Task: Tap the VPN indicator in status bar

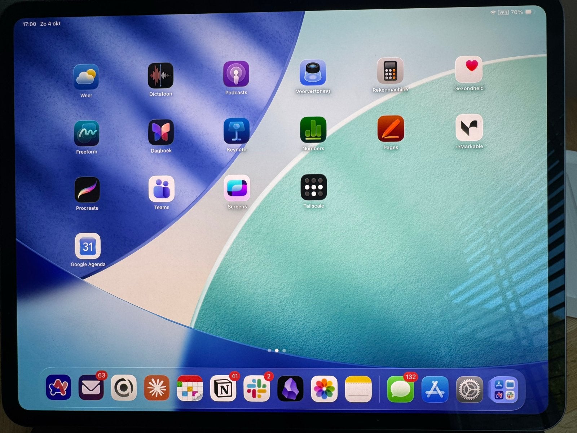Action: tap(503, 12)
